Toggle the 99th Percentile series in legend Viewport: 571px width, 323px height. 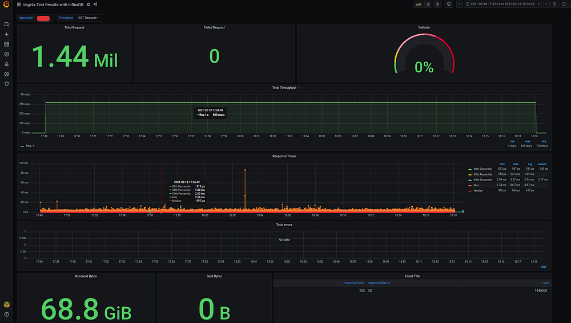(x=482, y=180)
